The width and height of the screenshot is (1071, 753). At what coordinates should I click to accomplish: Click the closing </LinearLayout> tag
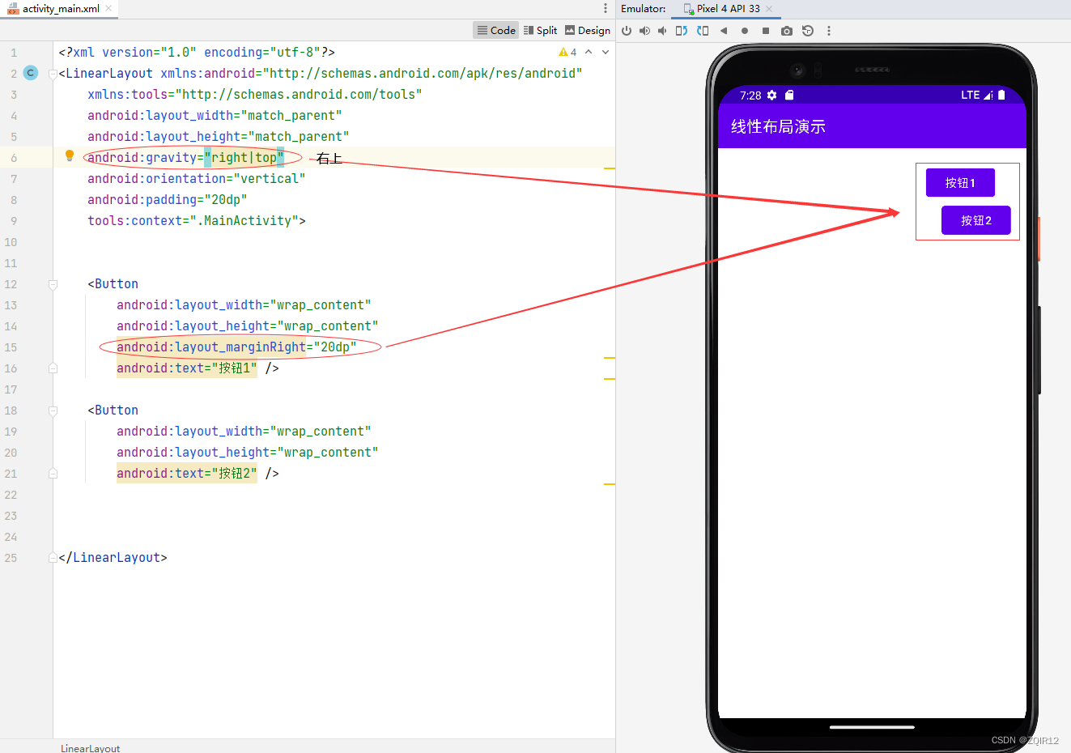[x=113, y=558]
